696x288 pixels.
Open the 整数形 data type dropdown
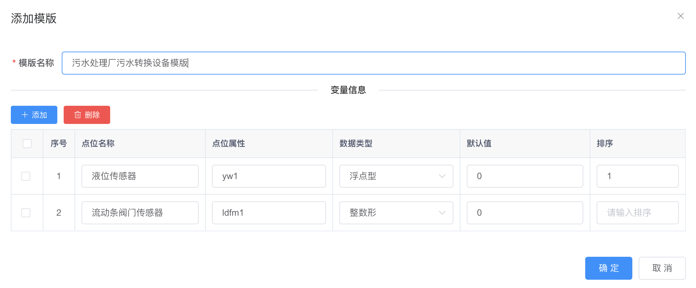(396, 213)
